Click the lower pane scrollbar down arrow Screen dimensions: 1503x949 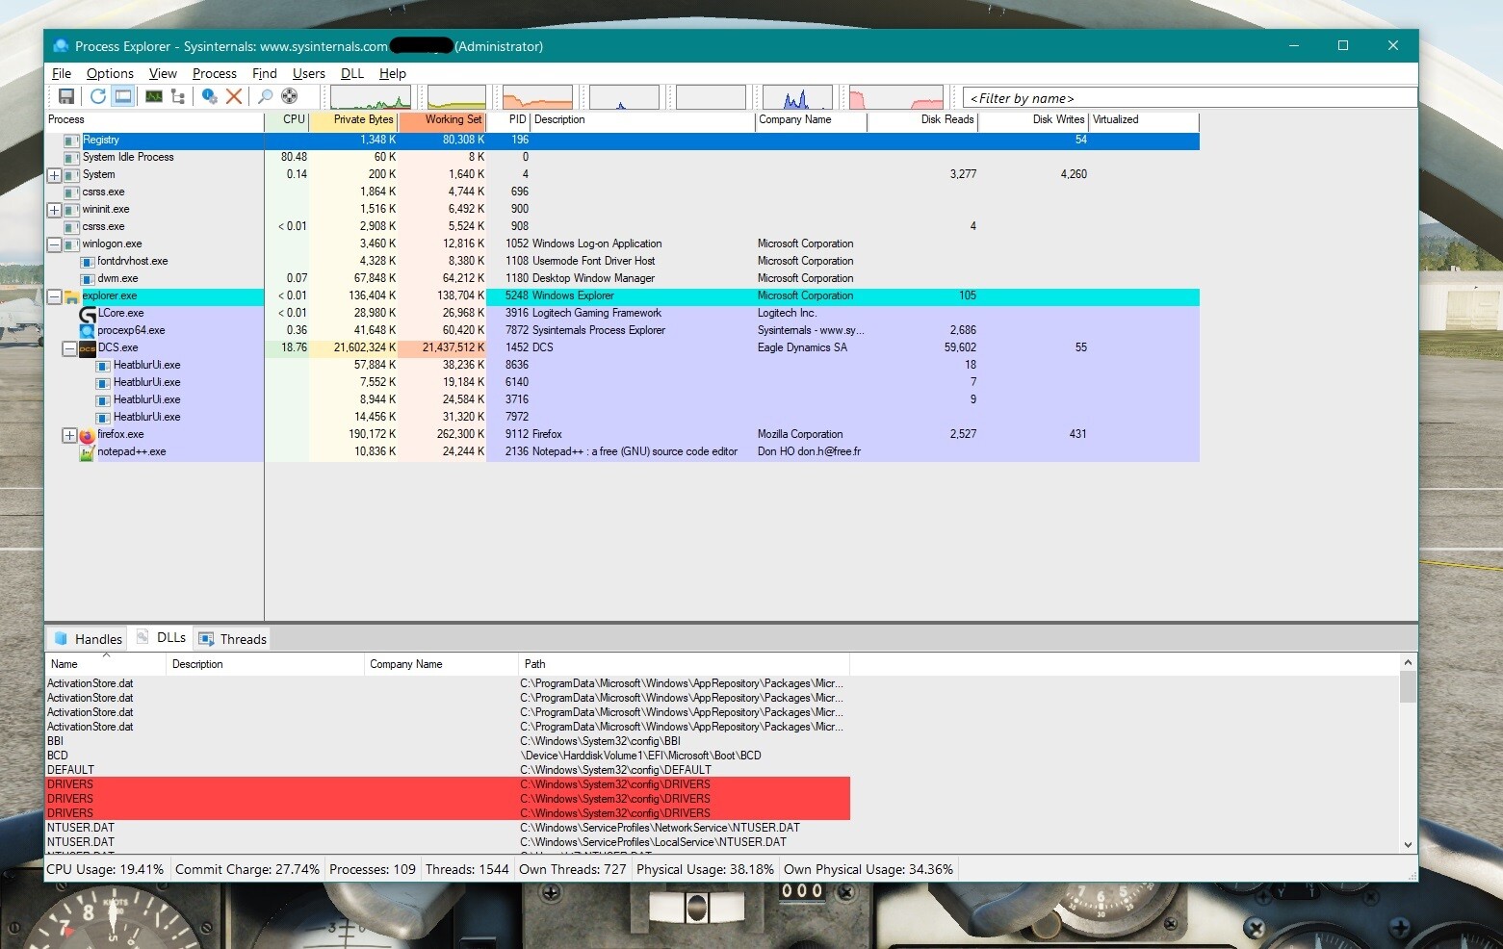click(1409, 845)
